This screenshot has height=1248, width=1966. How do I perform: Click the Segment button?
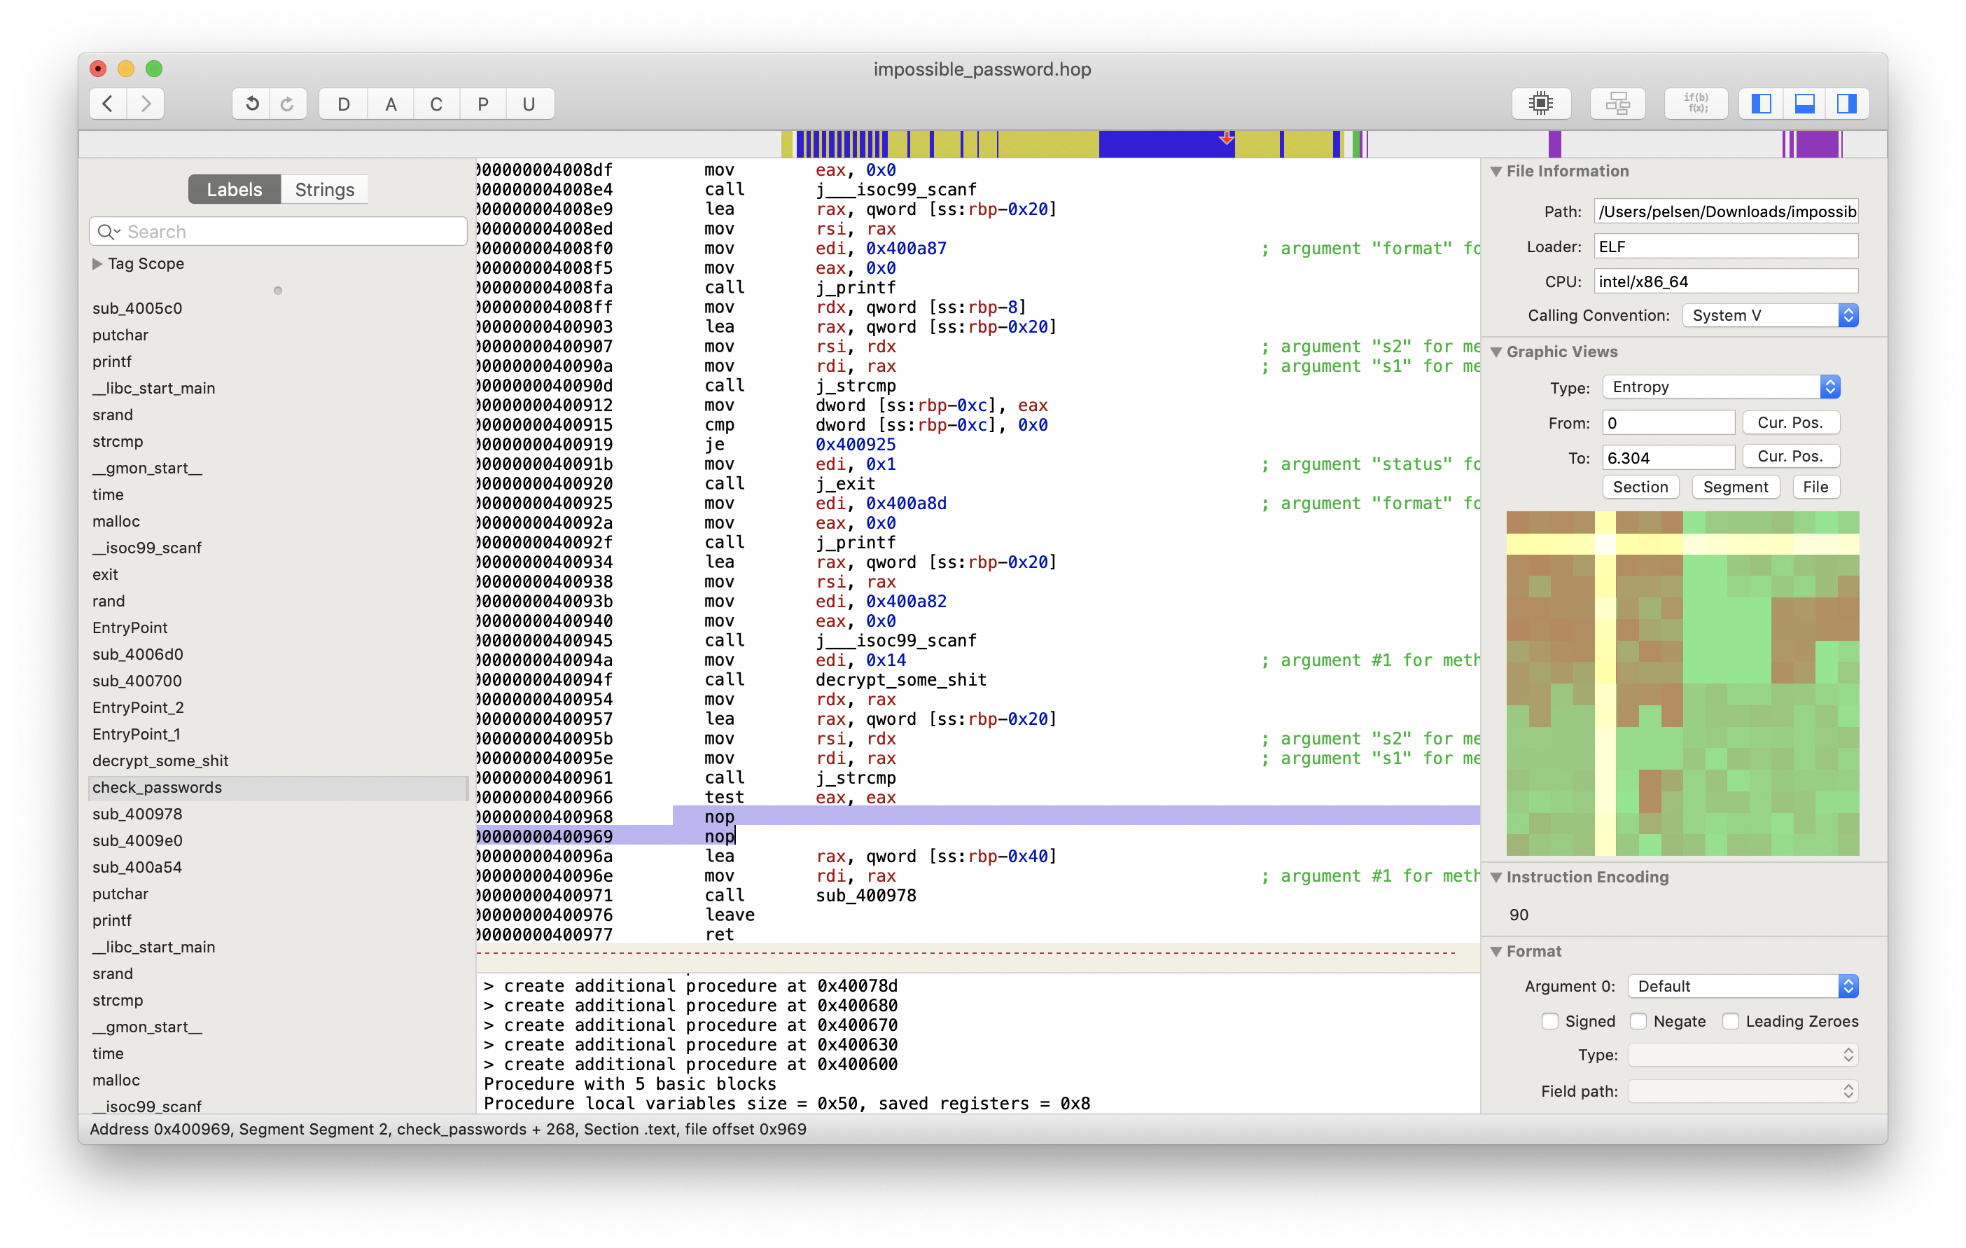point(1735,487)
